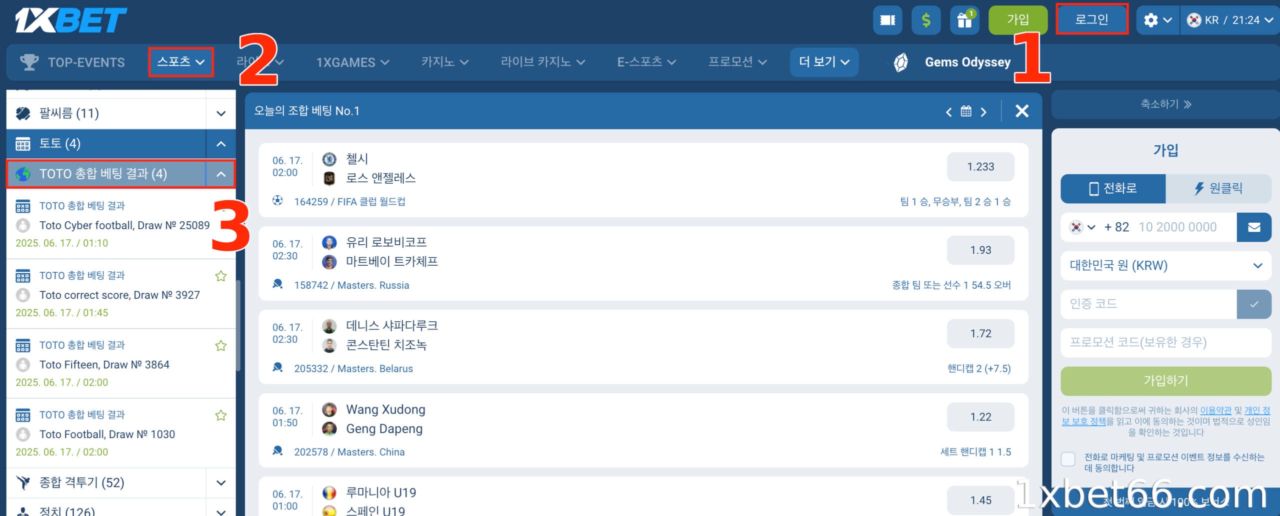1280x516 pixels.
Task: Open the 이용약관 terms link
Action: (1215, 411)
